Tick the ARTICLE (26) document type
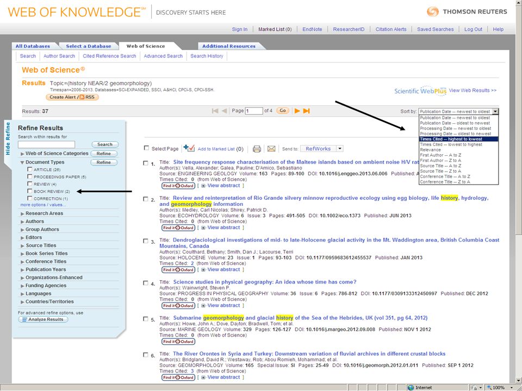Screen dimensions: 522x391 tap(29, 169)
